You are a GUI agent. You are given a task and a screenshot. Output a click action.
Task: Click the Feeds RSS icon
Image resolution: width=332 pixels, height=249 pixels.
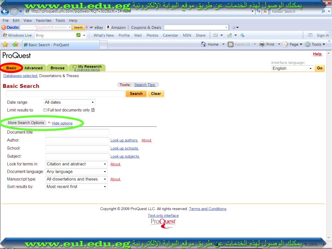pyautogui.click(x=231, y=44)
